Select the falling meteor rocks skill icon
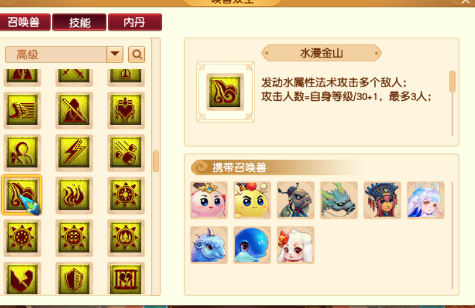The width and height of the screenshot is (475, 308). 126,153
